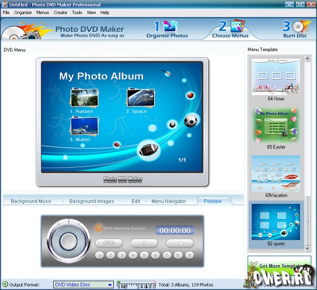Select step 2 Choose Menus
The height and width of the screenshot is (290, 317).
(x=230, y=29)
